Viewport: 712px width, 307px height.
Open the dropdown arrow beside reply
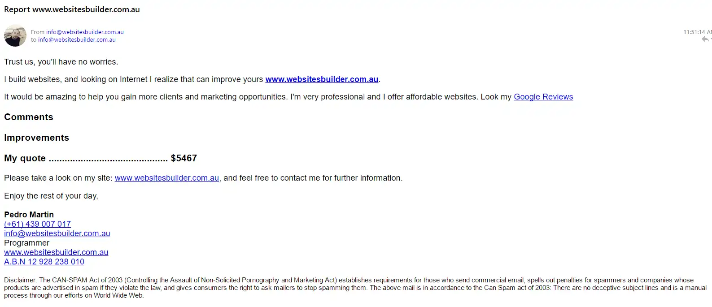click(x=711, y=39)
